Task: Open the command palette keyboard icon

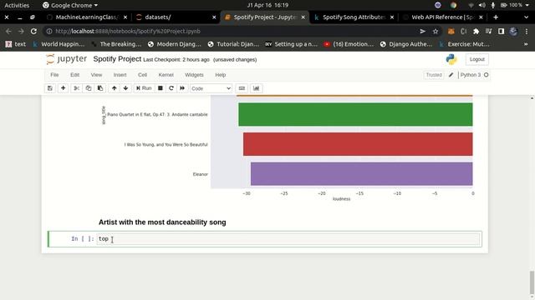Action: point(242,88)
